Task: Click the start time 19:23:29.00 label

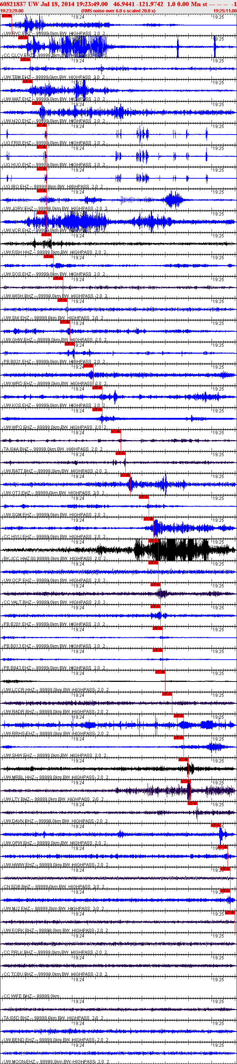Action: point(12,11)
